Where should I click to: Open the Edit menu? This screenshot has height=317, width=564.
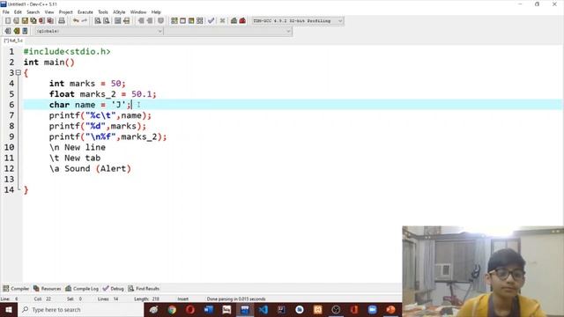(18, 11)
